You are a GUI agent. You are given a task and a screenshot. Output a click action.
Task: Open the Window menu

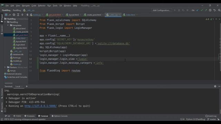tap(67, 6)
